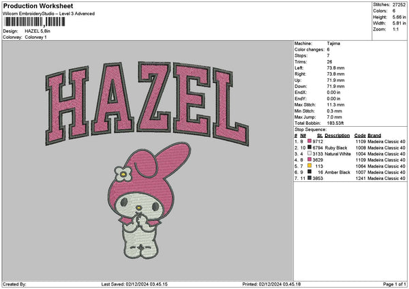Click the 'Brand' column header

pyautogui.click(x=374, y=136)
